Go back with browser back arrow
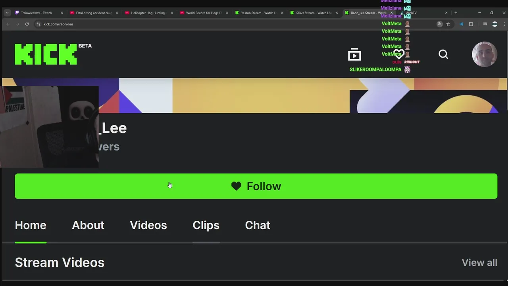This screenshot has height=286, width=508. point(8,24)
